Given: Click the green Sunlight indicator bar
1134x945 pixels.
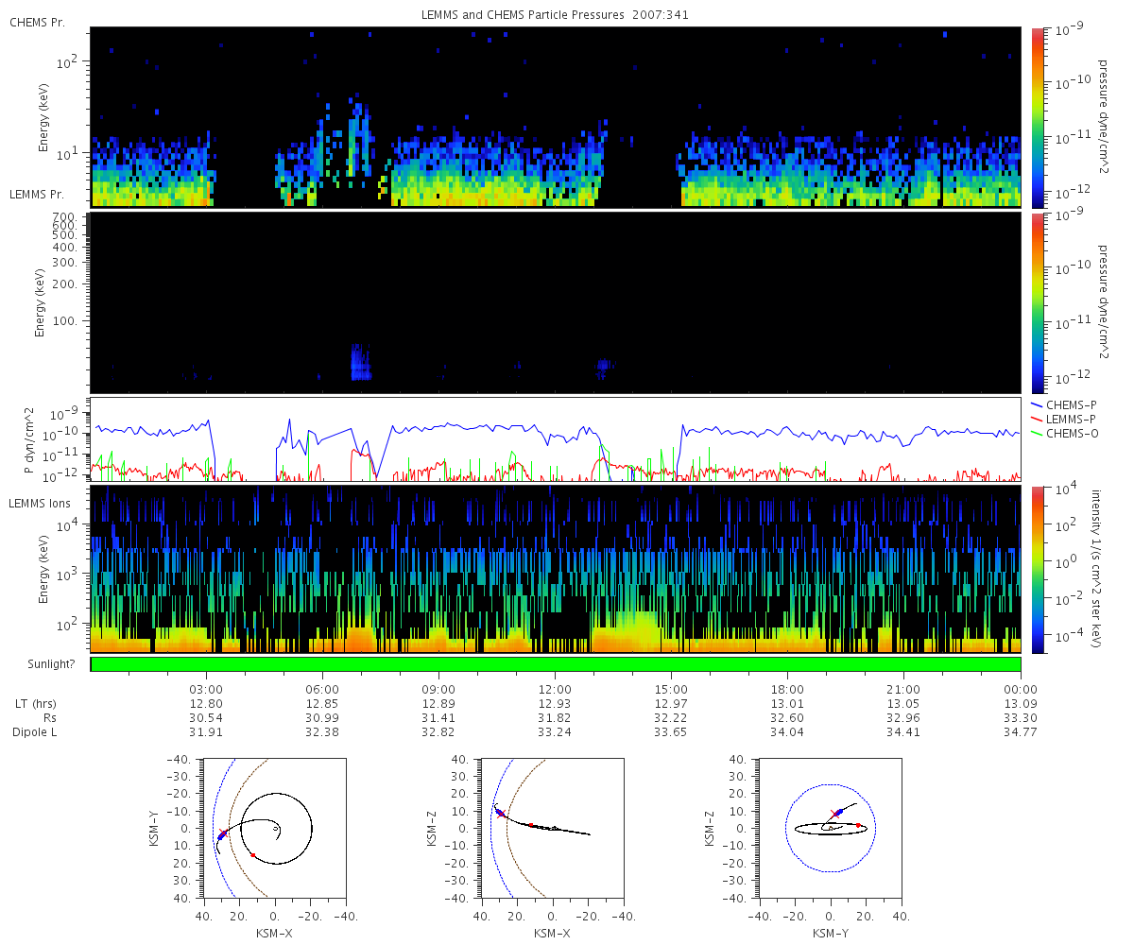Looking at the screenshot, I should click(556, 664).
